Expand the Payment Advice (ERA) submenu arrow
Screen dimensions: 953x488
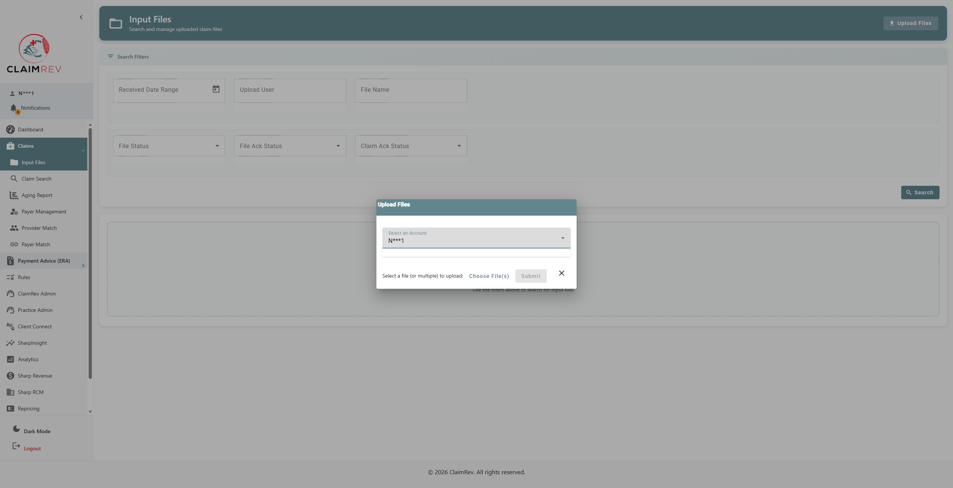83,266
